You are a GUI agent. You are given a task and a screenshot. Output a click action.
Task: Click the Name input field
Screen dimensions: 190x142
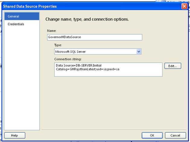pos(94,37)
